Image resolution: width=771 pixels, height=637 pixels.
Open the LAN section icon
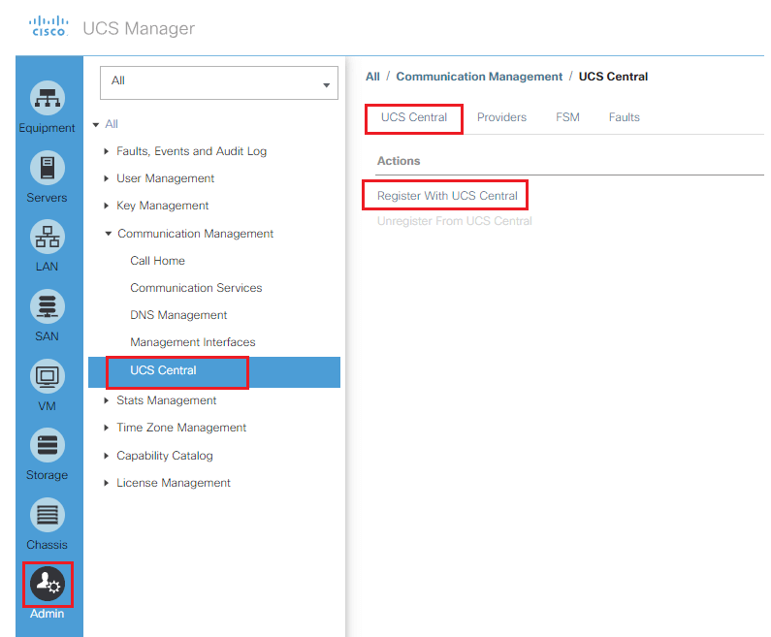[x=48, y=237]
